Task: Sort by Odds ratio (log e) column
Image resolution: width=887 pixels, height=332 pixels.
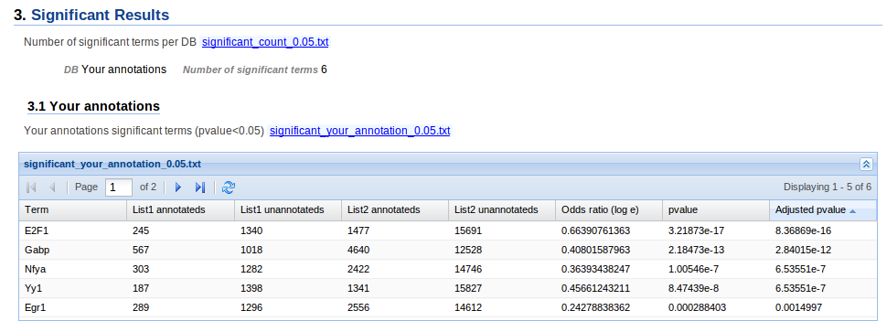Action: click(x=609, y=209)
